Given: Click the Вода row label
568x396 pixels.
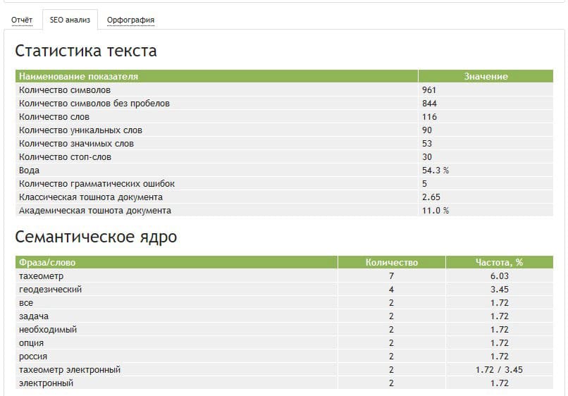Looking at the screenshot, I should click(30, 171).
